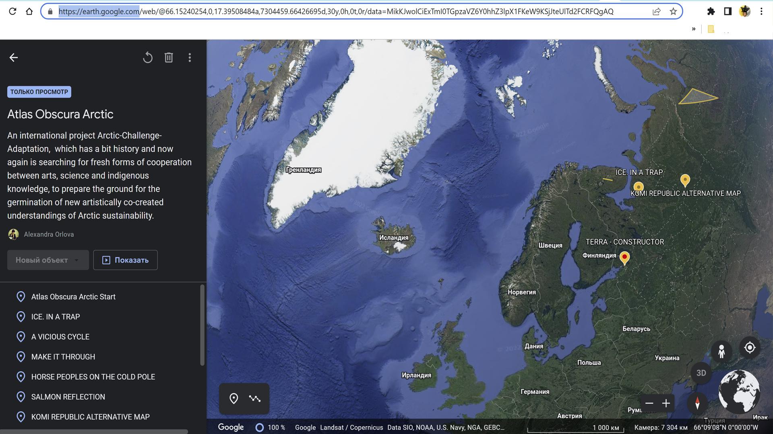773x434 pixels.
Task: Draw a line or shape on the map
Action: [x=255, y=399]
